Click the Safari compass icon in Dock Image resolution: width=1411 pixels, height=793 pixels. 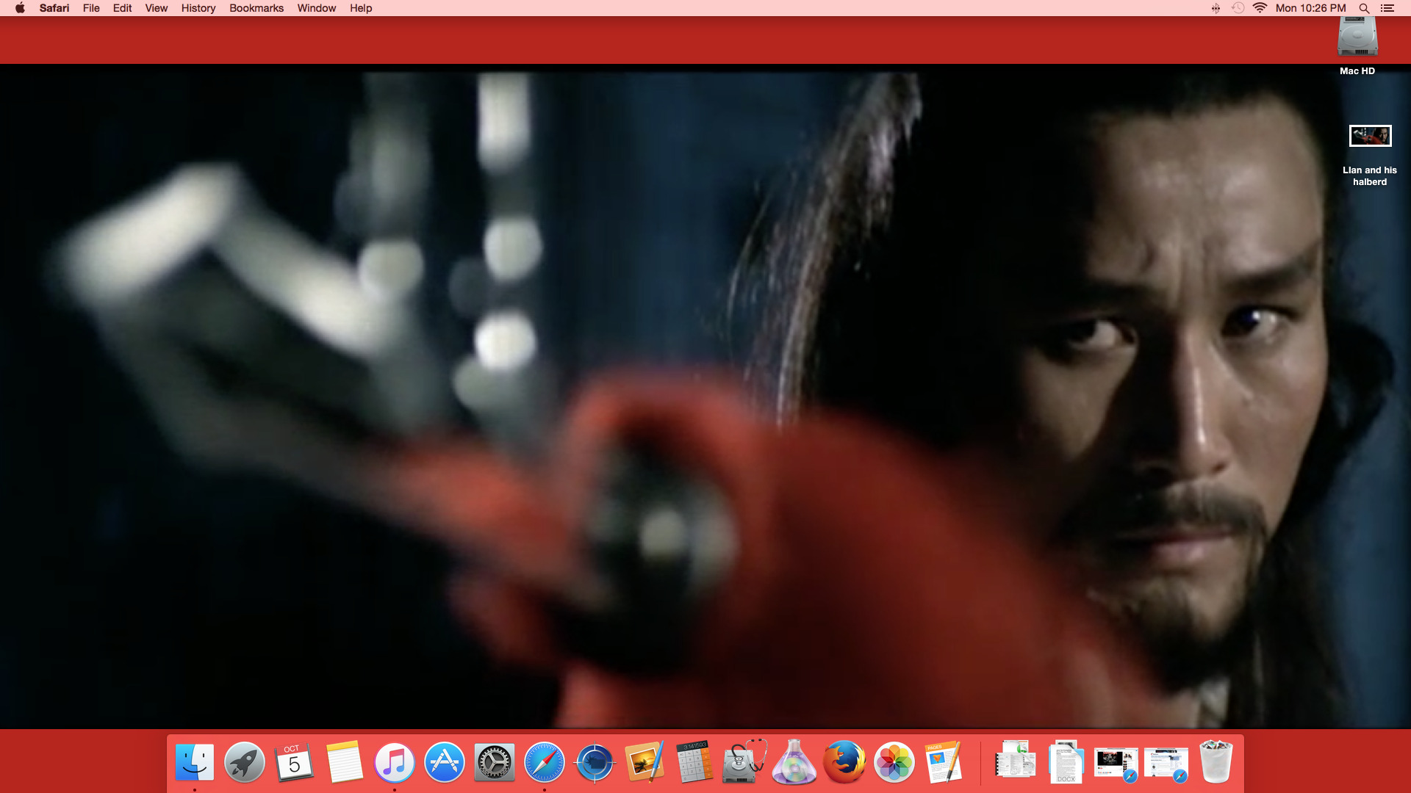click(545, 762)
